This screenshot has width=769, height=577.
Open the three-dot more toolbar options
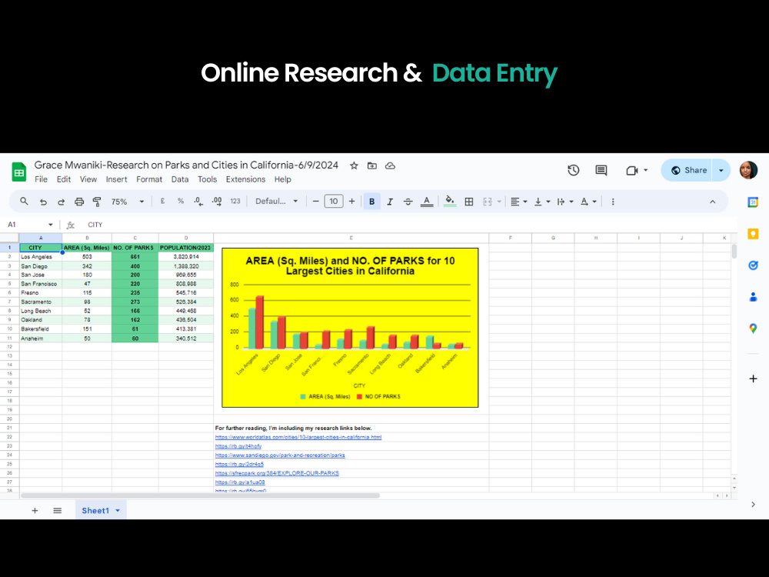coord(613,202)
